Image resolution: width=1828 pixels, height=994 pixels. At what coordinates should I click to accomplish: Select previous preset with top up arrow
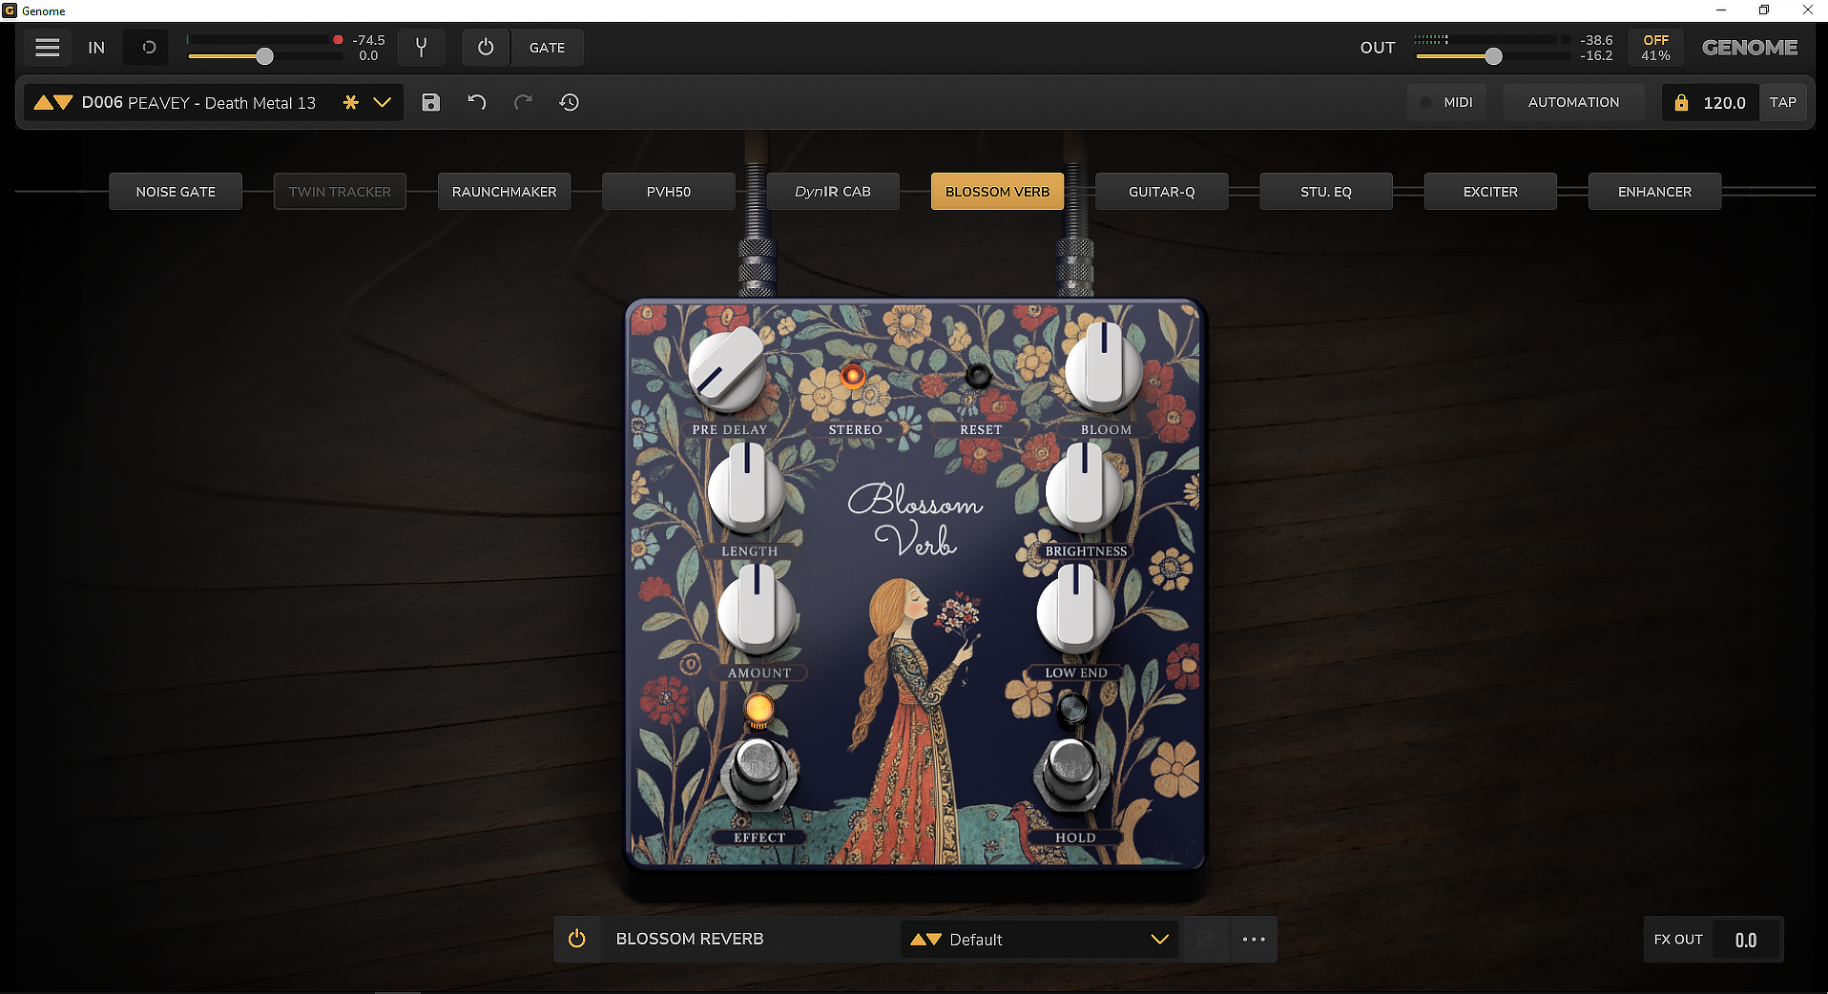tap(44, 102)
